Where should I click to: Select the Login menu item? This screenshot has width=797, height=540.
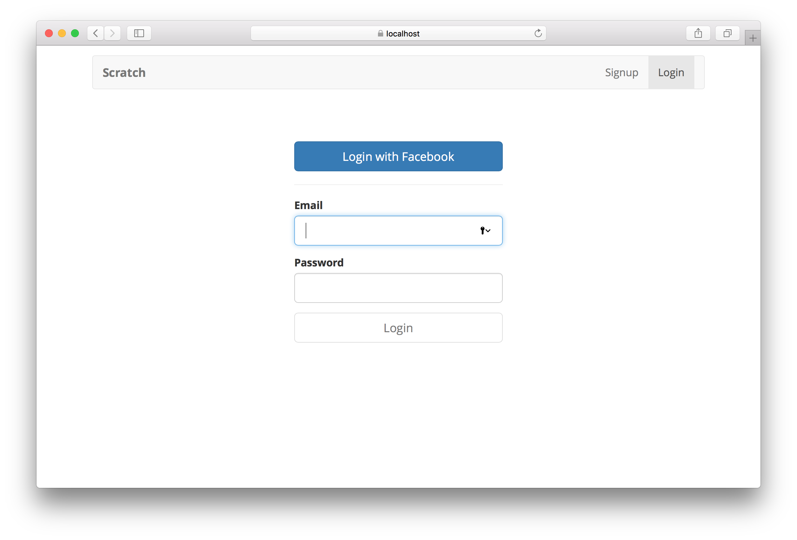click(x=671, y=72)
